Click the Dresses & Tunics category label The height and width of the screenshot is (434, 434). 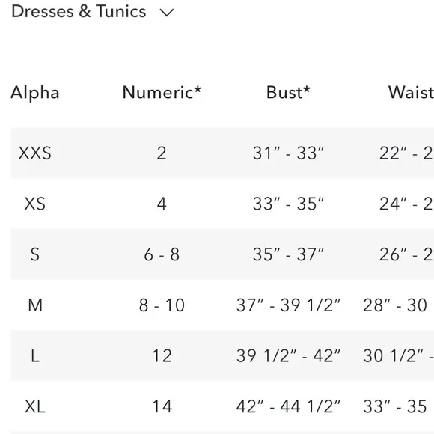click(79, 12)
